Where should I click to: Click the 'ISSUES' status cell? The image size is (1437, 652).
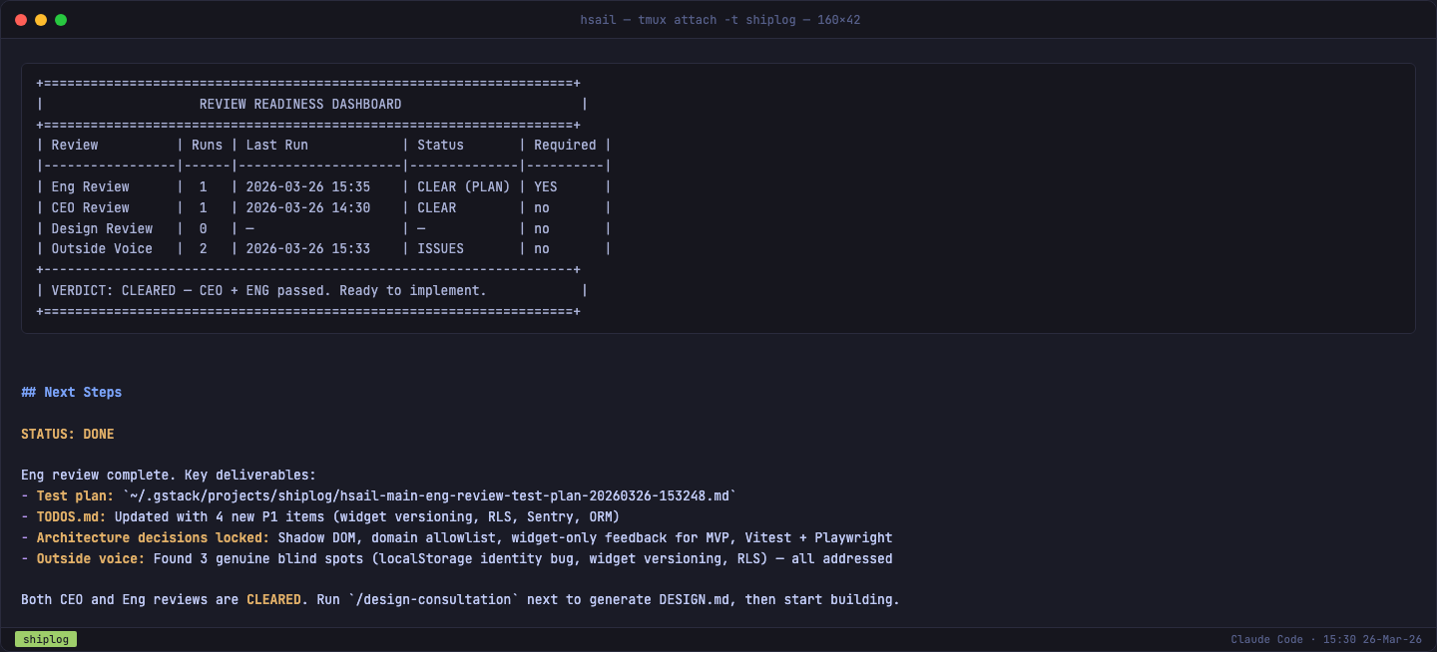[441, 249]
